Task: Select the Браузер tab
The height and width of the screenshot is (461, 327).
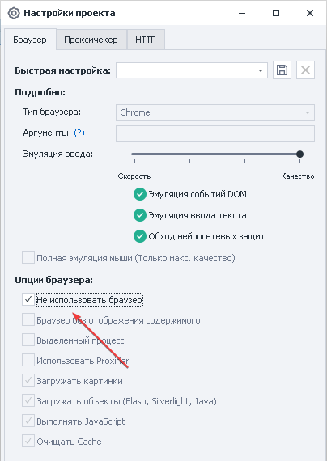Action: click(x=30, y=40)
